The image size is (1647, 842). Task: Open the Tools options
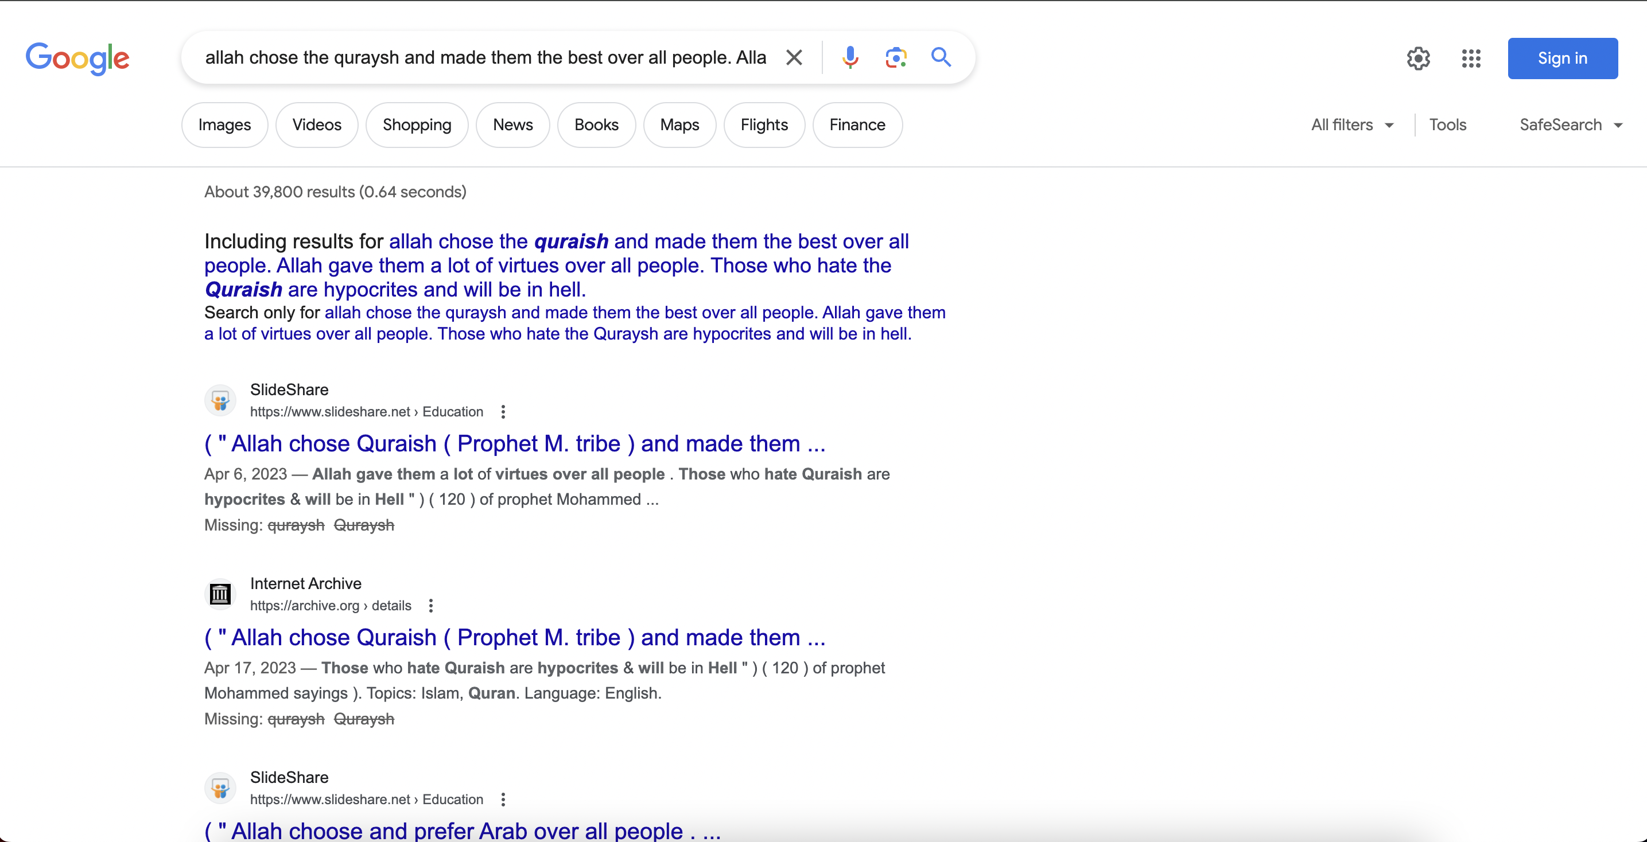(1447, 125)
